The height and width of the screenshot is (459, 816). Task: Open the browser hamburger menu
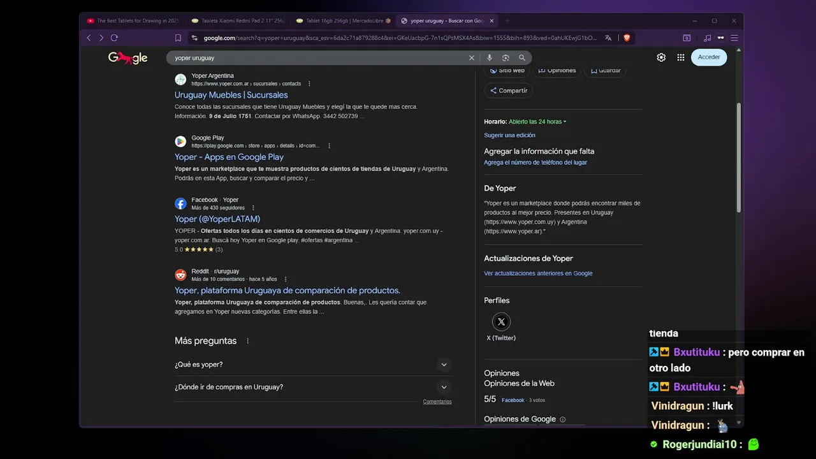point(734,38)
